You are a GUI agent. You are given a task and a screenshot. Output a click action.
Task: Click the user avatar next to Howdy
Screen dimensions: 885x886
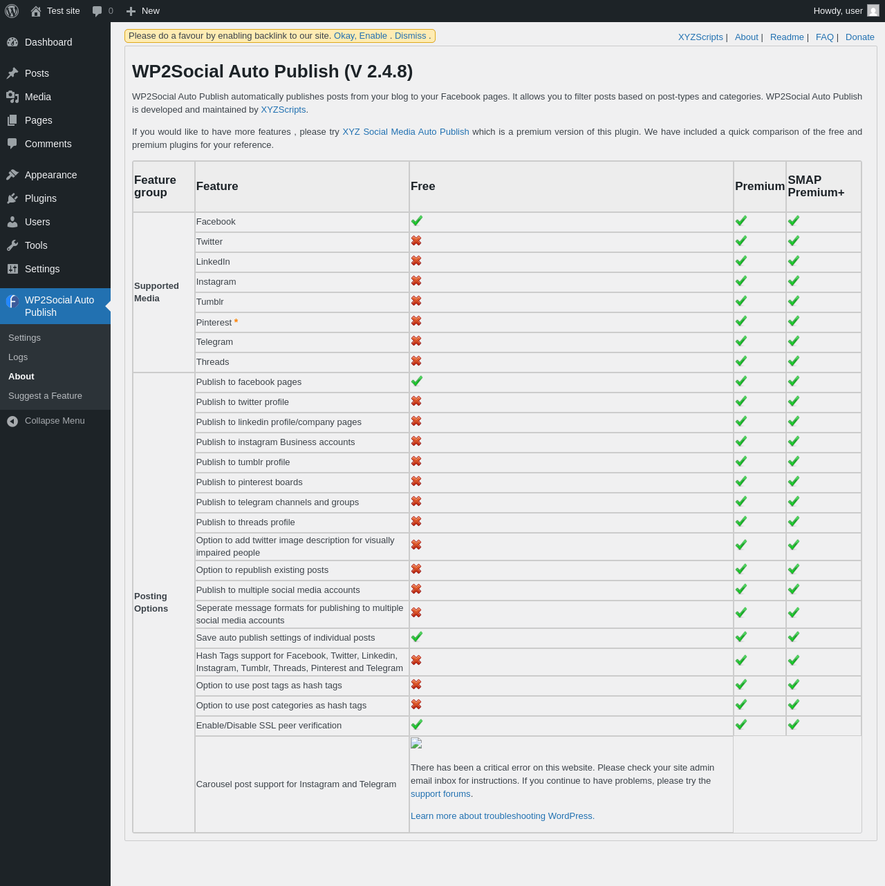tap(873, 11)
